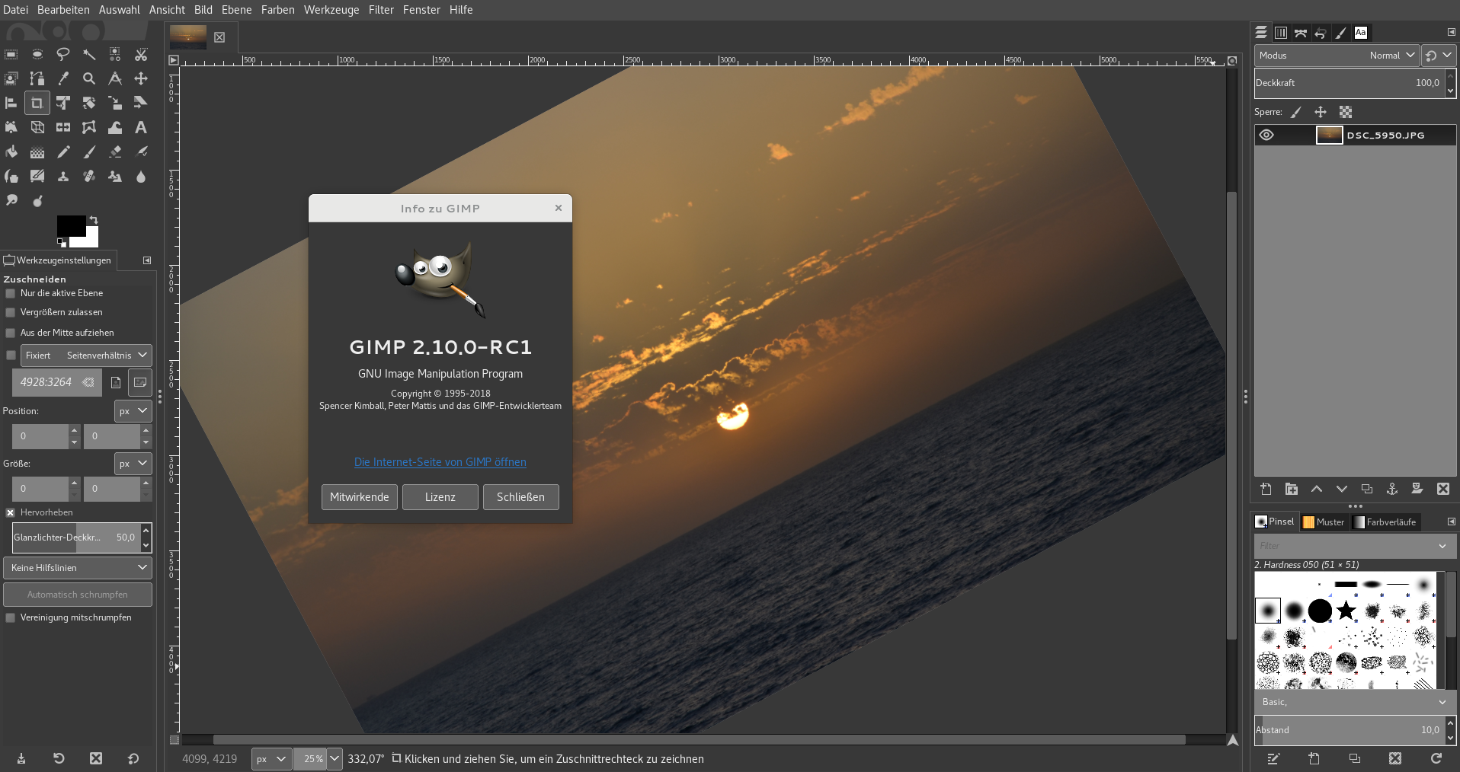
Task: Enable 'Vereinigung mitschrumpfen' checkbox
Action: tap(11, 617)
